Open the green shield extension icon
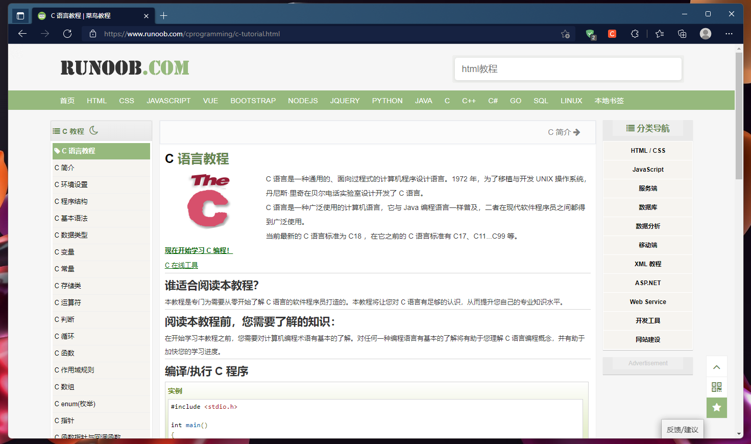This screenshot has width=751, height=444. [590, 34]
